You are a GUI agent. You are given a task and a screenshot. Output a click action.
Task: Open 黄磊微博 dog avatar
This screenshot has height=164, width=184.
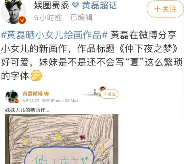tap(12, 97)
